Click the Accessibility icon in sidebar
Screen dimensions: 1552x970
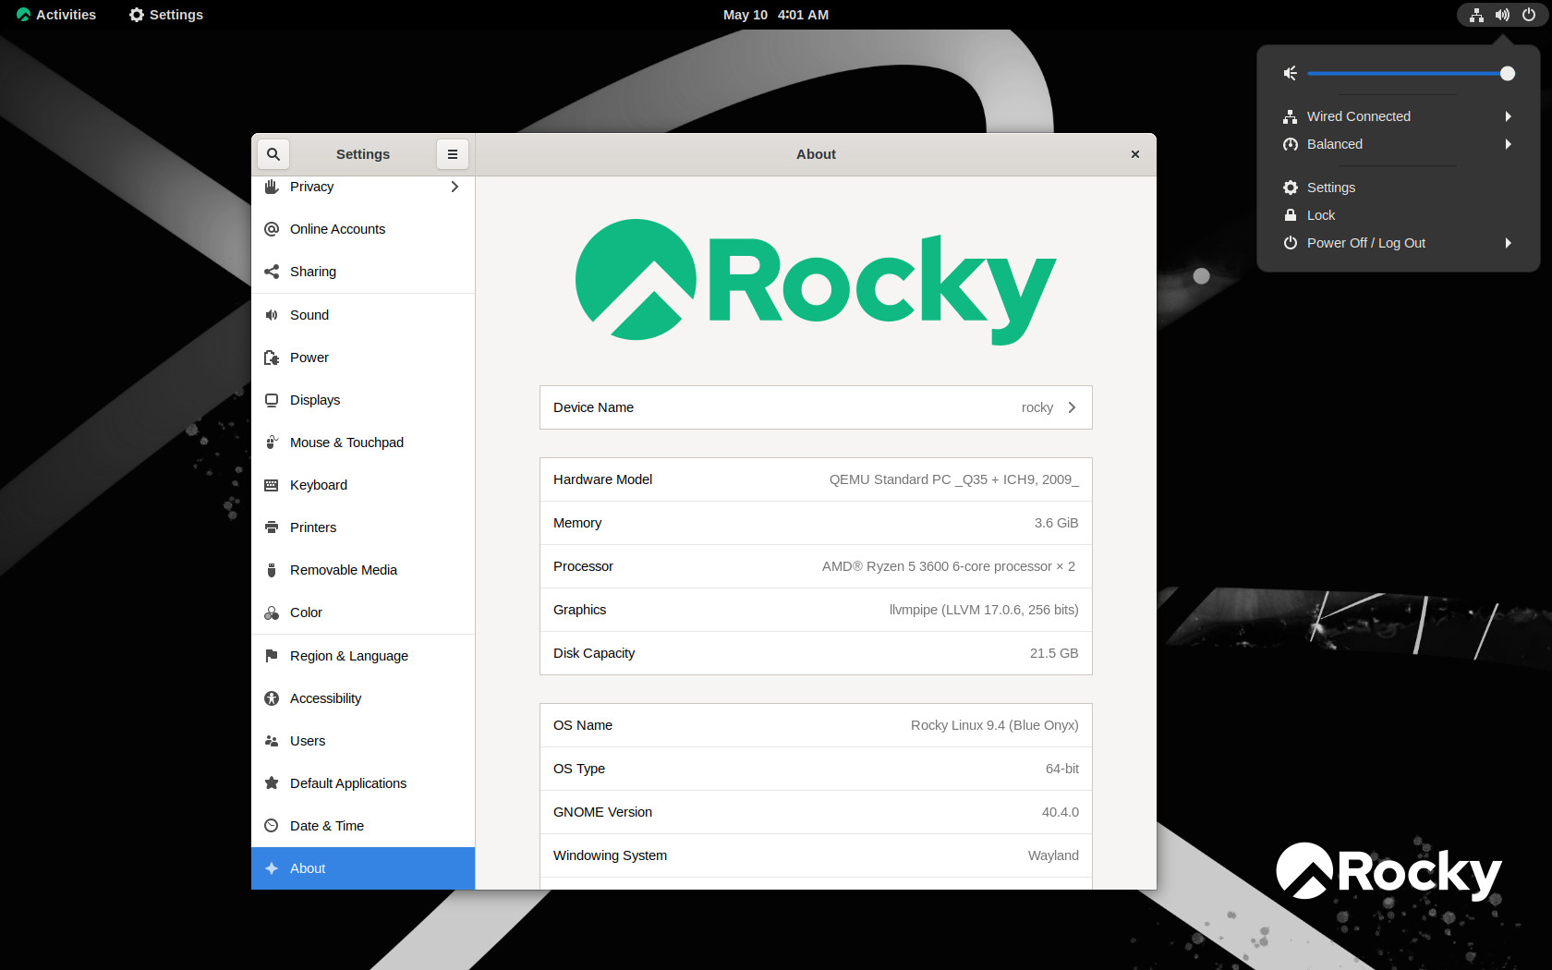point(272,698)
